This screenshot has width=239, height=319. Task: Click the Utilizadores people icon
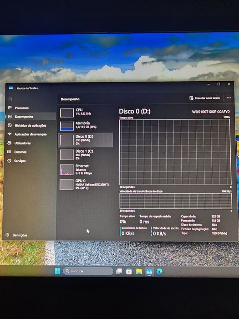9,143
